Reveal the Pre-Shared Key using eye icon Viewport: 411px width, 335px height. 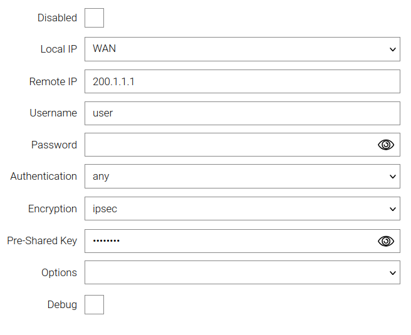click(386, 241)
